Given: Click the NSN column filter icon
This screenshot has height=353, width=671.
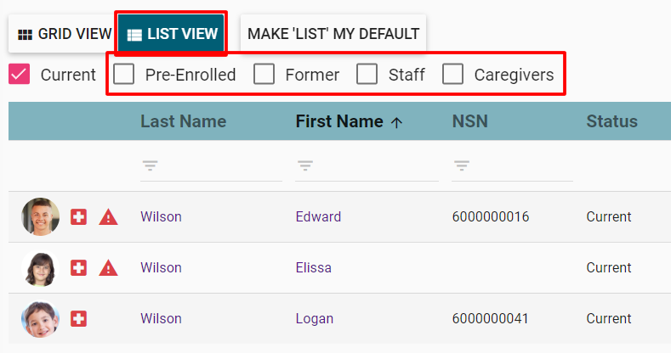Looking at the screenshot, I should [462, 165].
